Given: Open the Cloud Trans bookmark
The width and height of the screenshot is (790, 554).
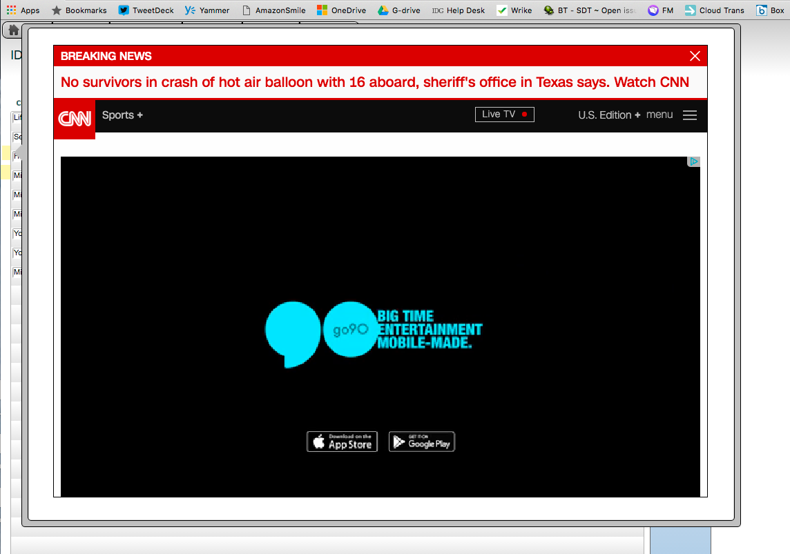Looking at the screenshot, I should click(714, 10).
